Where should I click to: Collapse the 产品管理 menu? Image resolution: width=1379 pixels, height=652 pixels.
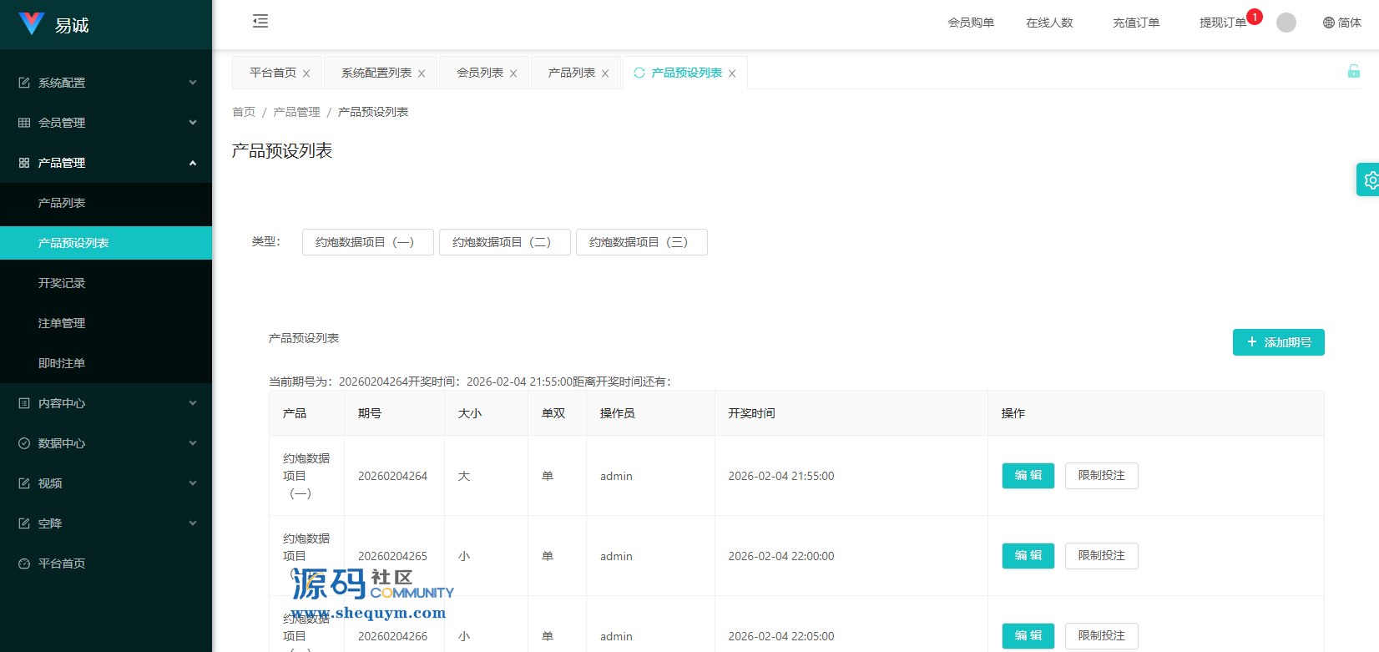point(106,163)
